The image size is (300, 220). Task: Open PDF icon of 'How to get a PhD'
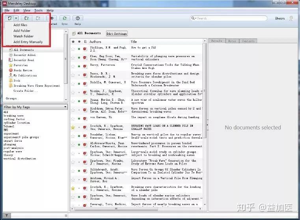click(85, 49)
